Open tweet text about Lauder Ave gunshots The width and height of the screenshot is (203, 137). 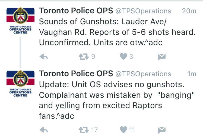pyautogui.click(x=117, y=32)
